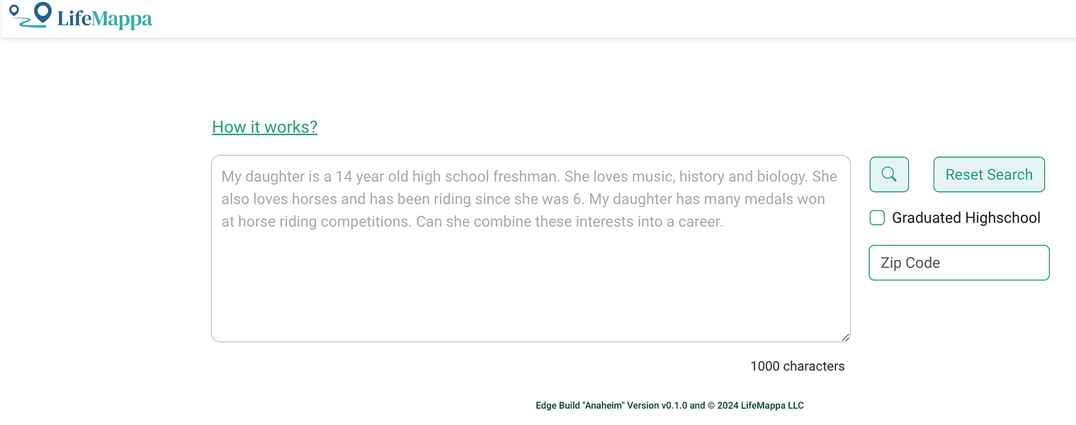1076x425 pixels.
Task: Focus the Zip Code input field
Action: coord(958,263)
